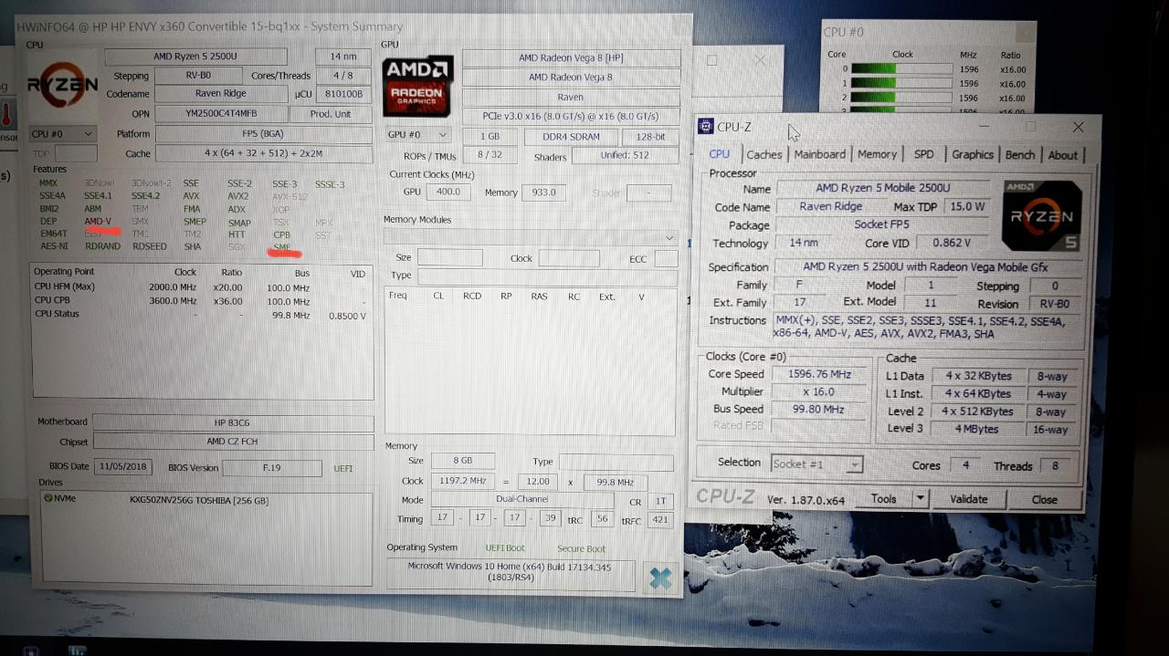Switch to the Caches tab
This screenshot has width=1169, height=656.
click(x=764, y=155)
